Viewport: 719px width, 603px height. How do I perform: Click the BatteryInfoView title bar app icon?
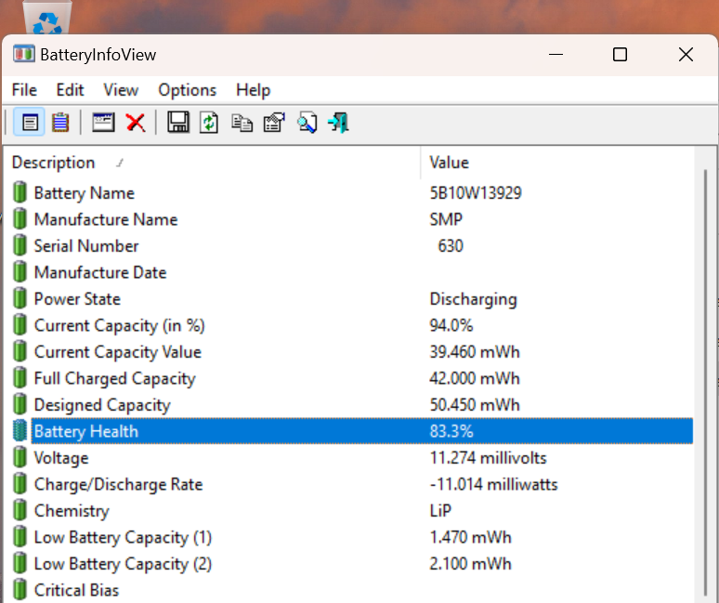click(24, 54)
